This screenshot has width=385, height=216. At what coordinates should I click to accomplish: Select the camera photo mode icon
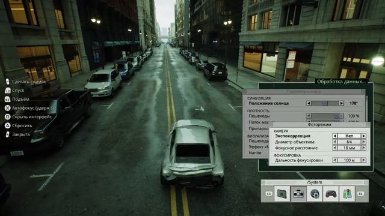[298, 194]
